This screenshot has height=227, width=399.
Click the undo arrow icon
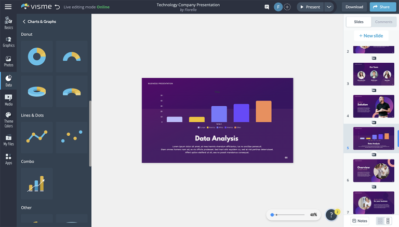point(57,7)
